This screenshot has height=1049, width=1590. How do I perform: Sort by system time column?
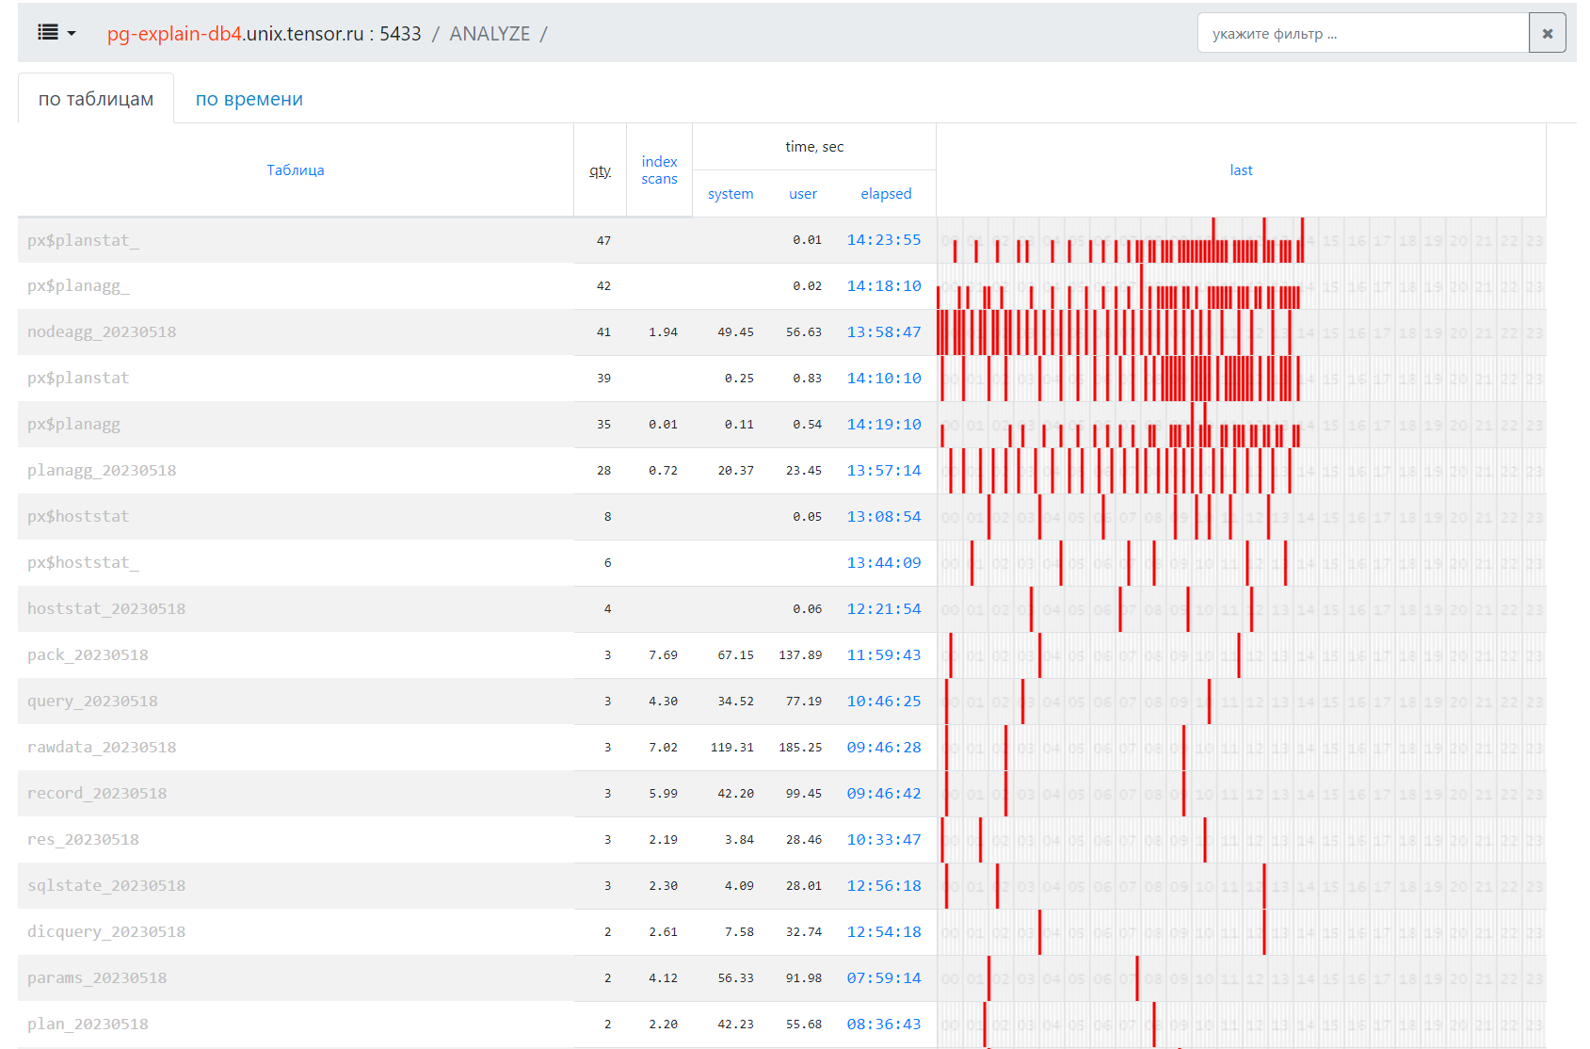(731, 194)
